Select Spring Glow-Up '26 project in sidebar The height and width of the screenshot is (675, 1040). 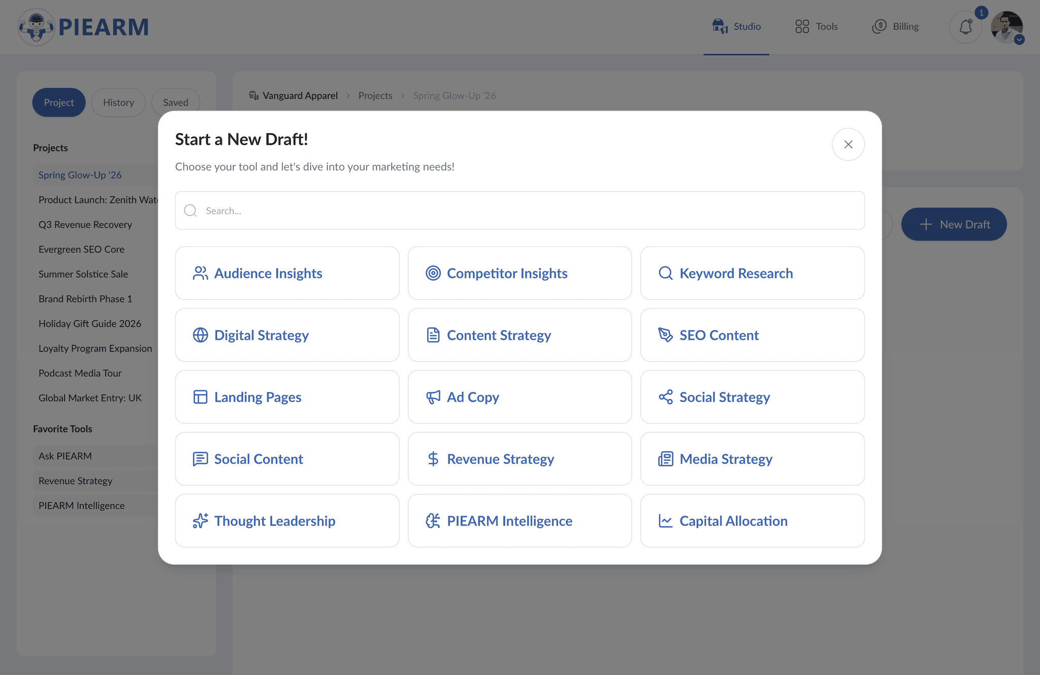[96, 175]
